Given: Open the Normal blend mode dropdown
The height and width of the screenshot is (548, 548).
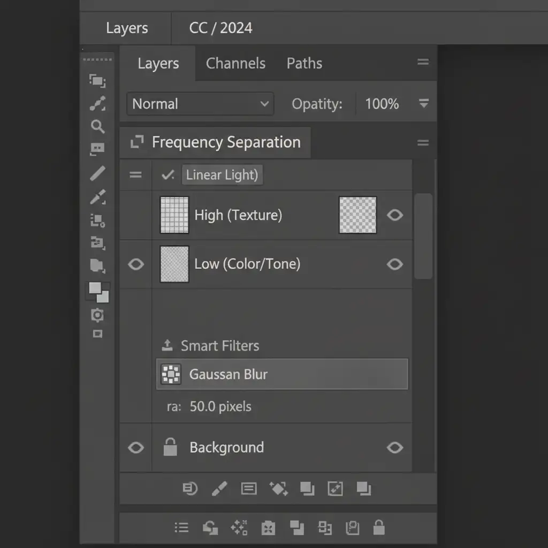Looking at the screenshot, I should pyautogui.click(x=200, y=104).
